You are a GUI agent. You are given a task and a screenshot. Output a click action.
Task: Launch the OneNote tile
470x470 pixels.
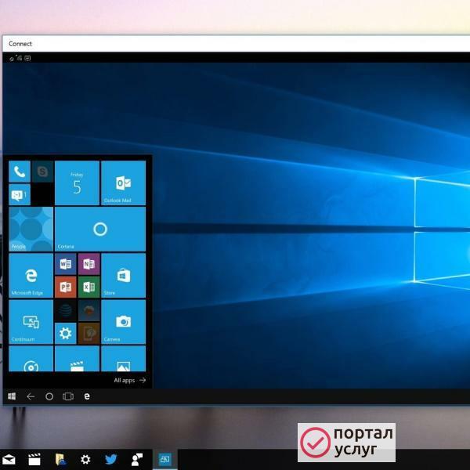[x=89, y=264]
